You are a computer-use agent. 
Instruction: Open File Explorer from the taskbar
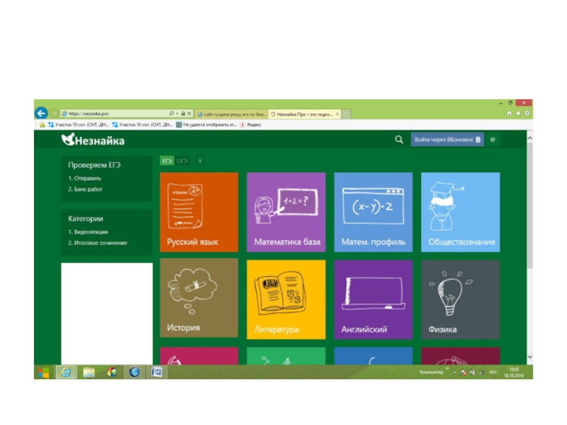point(89,372)
